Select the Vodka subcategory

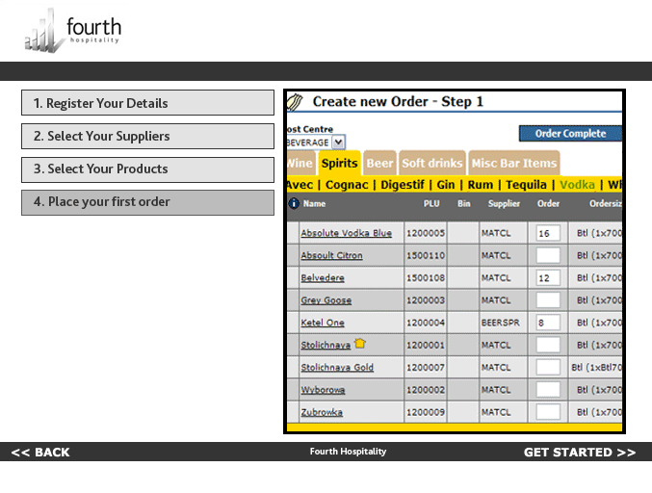coord(577,185)
